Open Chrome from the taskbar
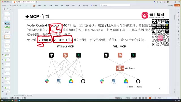The width and height of the screenshot is (181, 102). [x=12, y=101]
